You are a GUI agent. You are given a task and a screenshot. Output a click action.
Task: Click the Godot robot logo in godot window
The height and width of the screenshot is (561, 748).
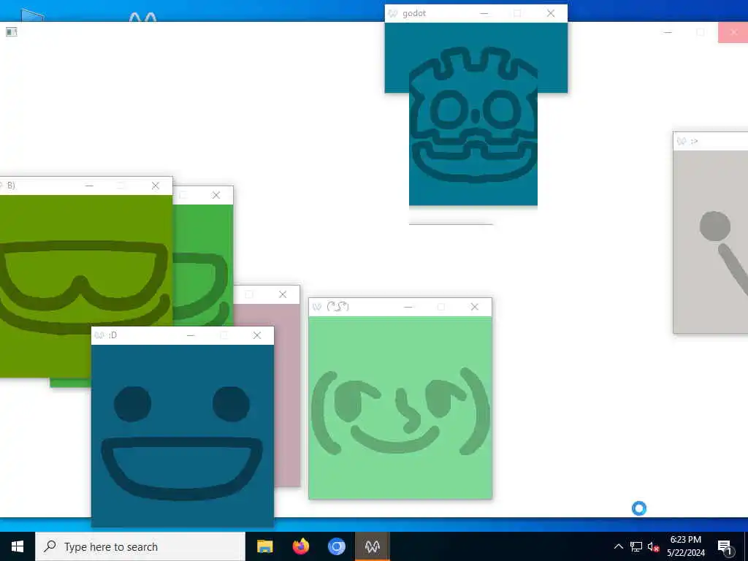click(x=473, y=115)
